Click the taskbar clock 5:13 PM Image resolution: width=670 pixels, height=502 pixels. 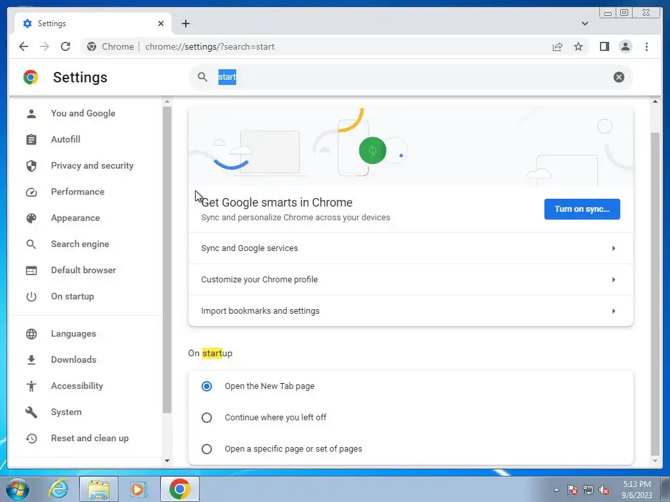[637, 484]
